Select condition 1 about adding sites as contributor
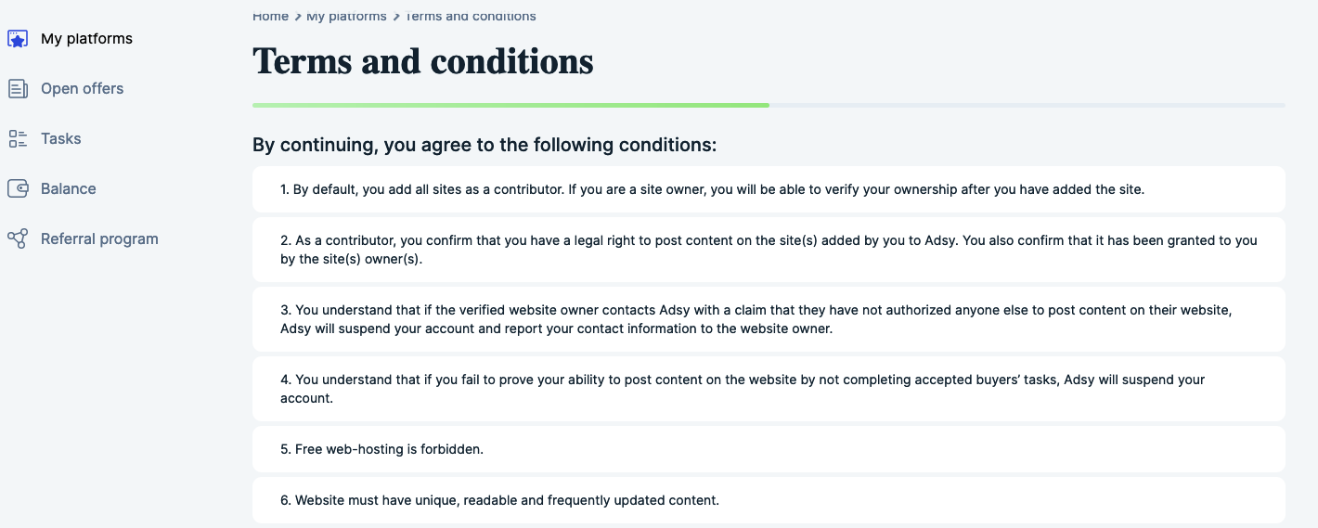This screenshot has width=1318, height=528. 769,189
